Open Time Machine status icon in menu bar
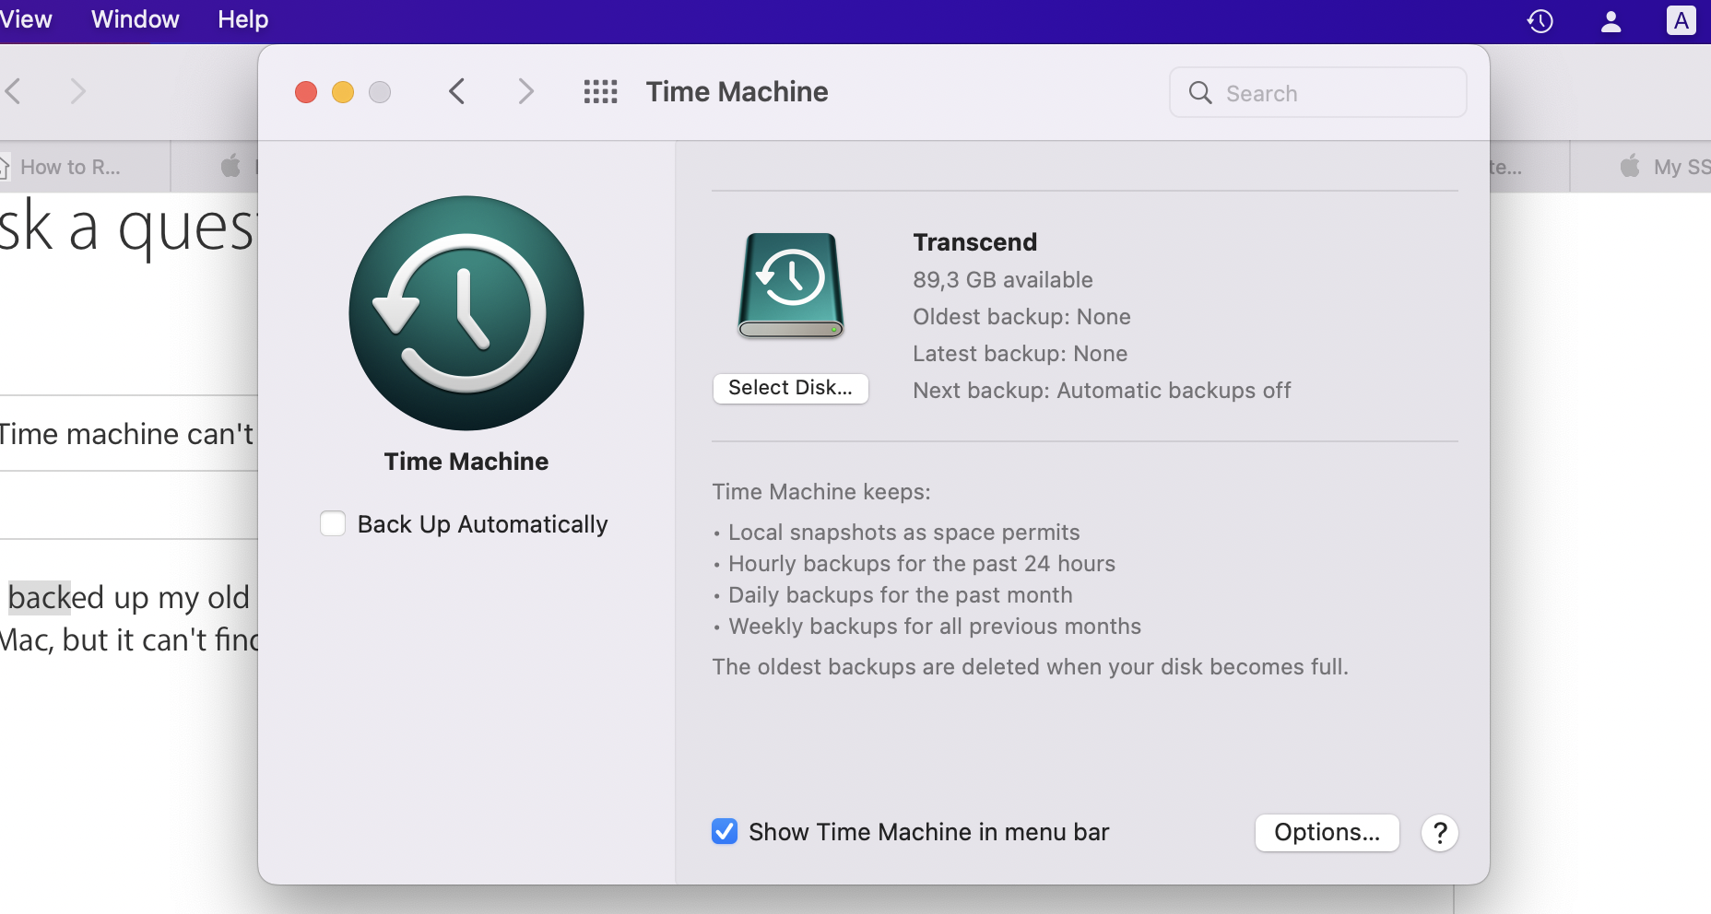This screenshot has width=1711, height=914. point(1540,21)
